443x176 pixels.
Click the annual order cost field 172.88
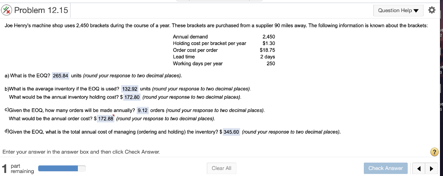(106, 118)
